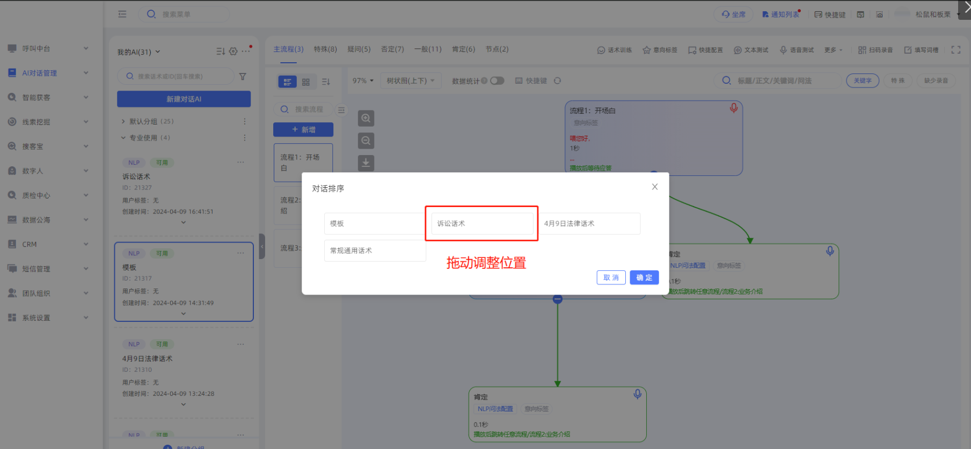Collapse the sidebar menu hamburger icon
This screenshot has width=971, height=449.
click(122, 14)
